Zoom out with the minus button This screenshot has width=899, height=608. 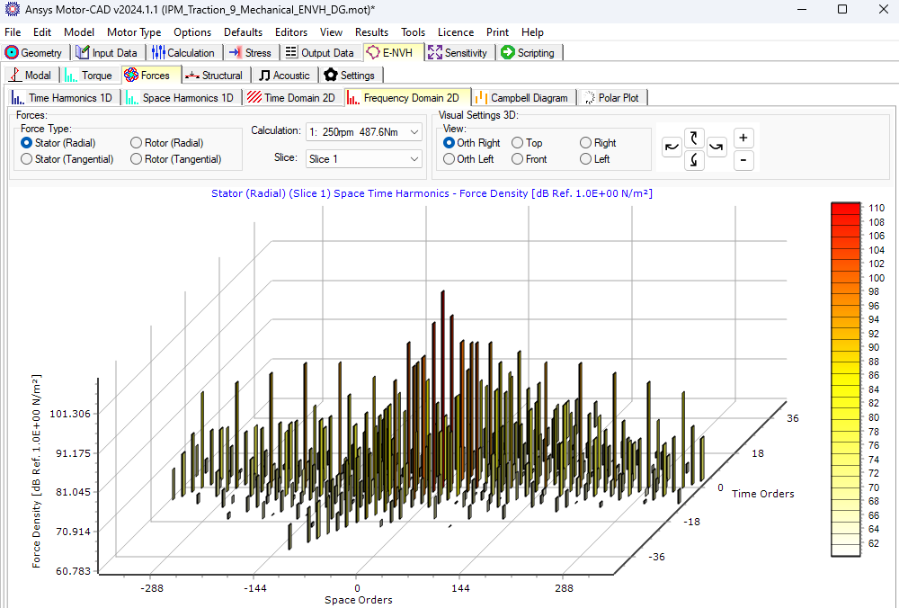point(743,160)
